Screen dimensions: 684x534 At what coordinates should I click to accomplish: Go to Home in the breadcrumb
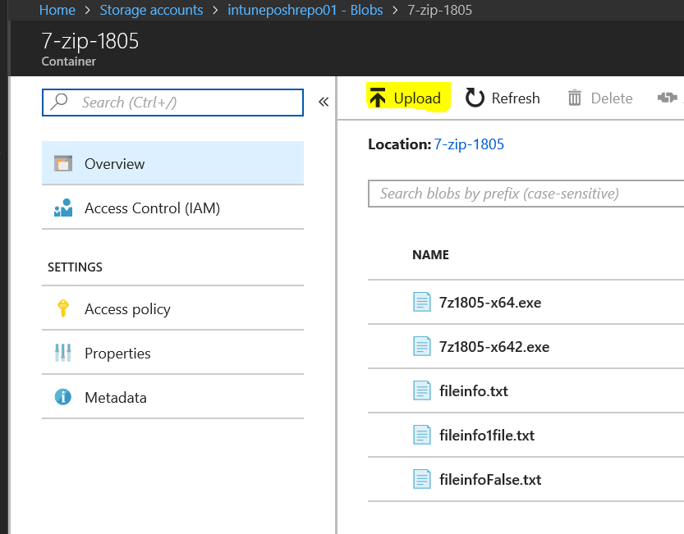click(x=57, y=10)
